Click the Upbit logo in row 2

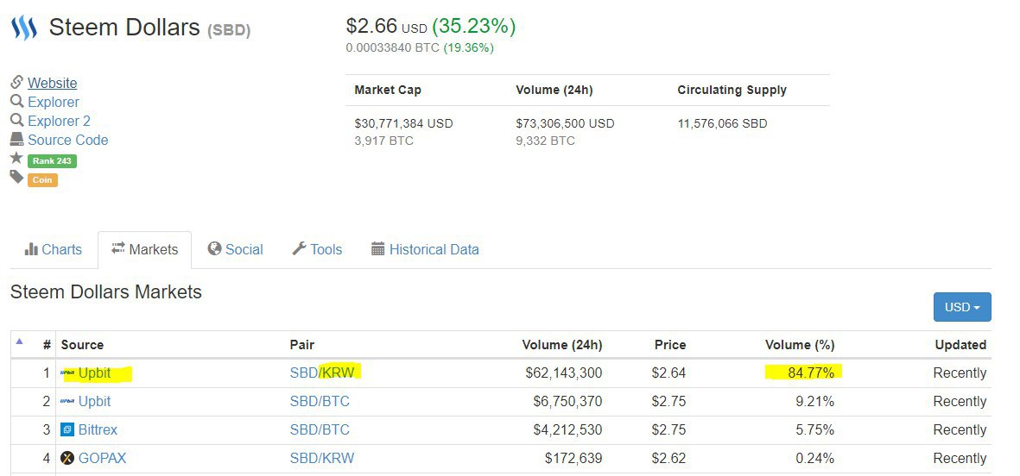tap(67, 401)
